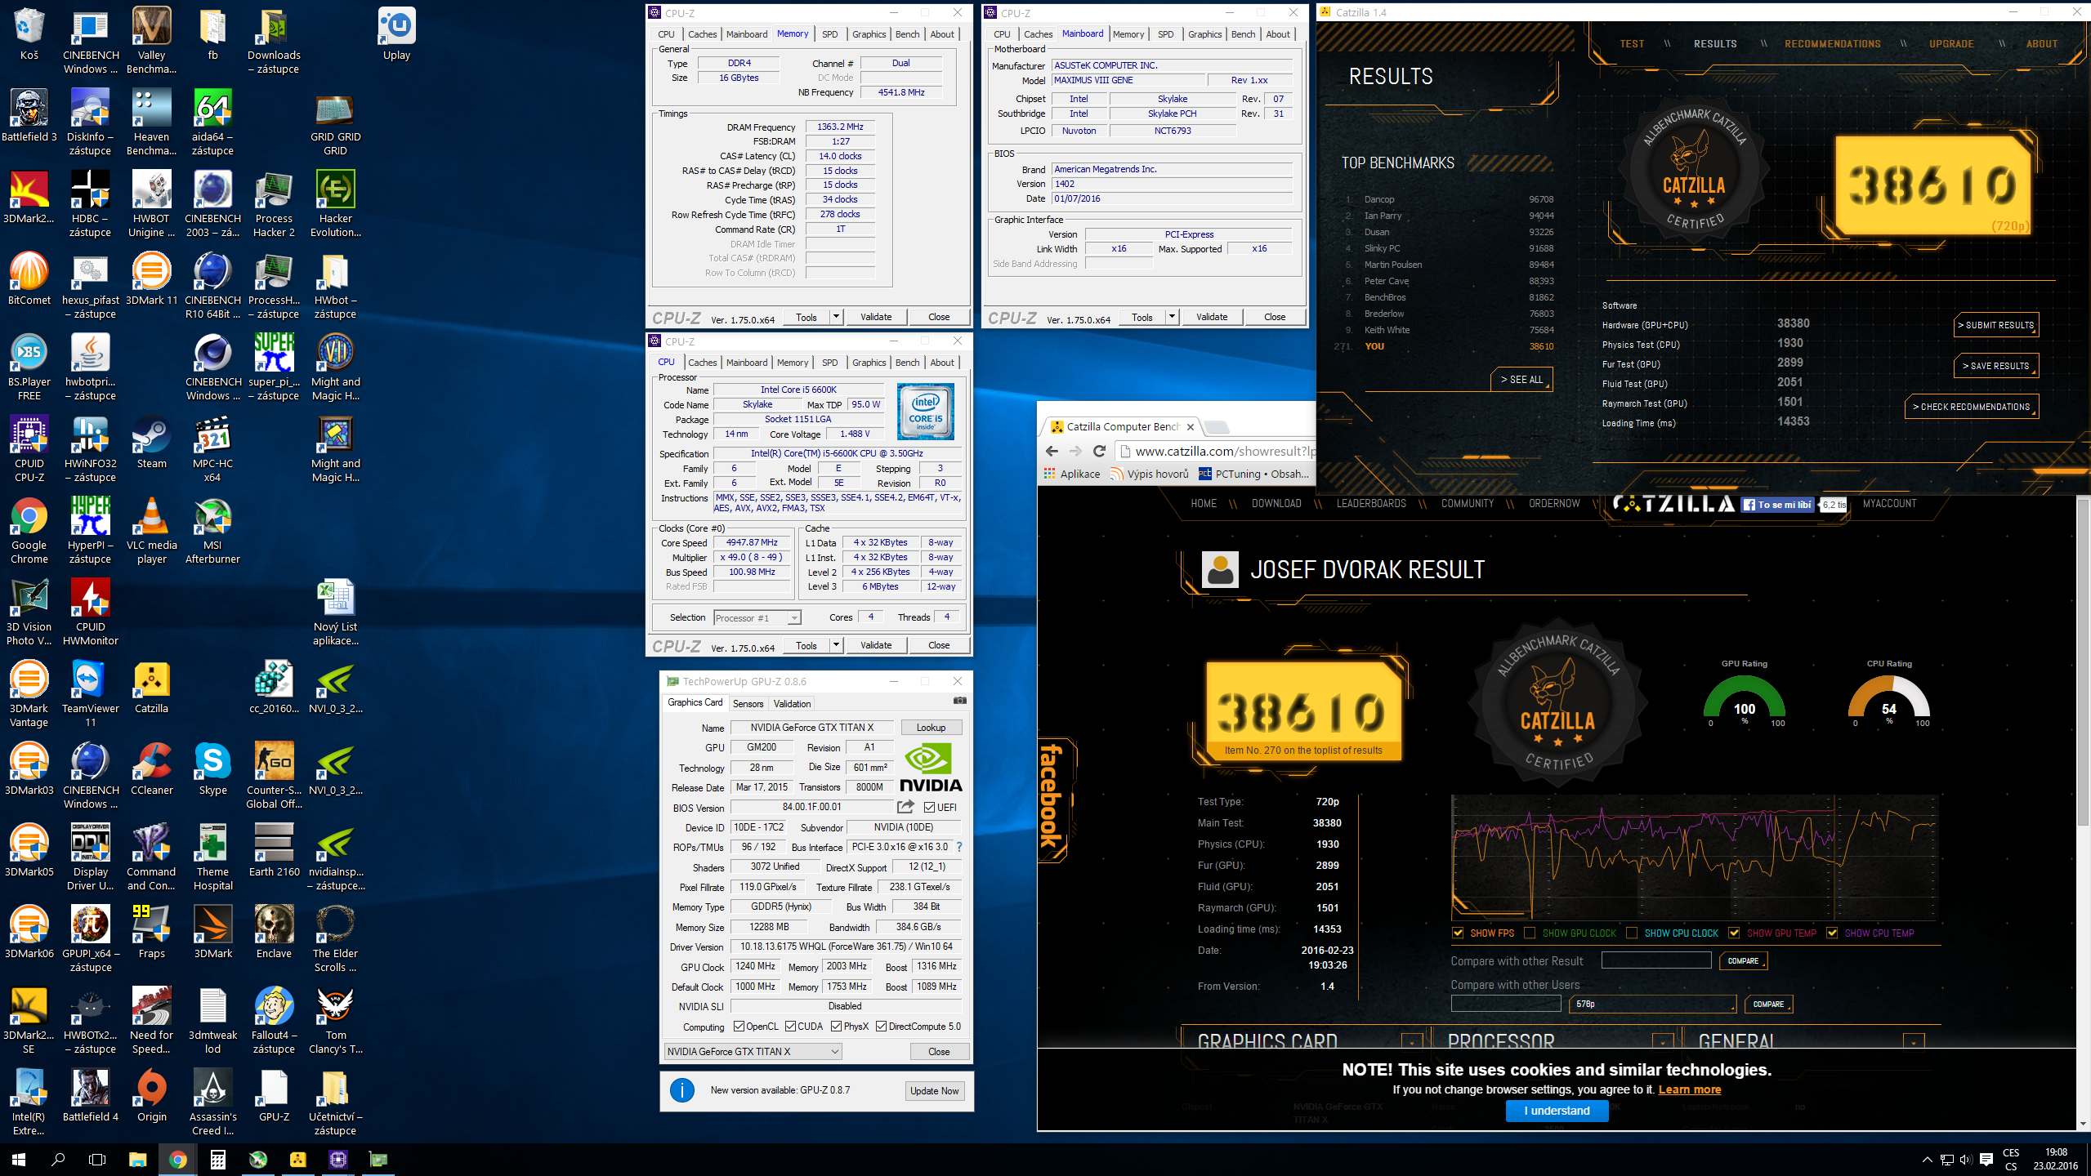Open Tools dropdown arrow in CPU-Z Memory window
Screen dimensions: 2091x1176
coord(836,317)
